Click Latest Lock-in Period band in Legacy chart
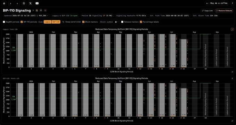This screenshot has height=125, width=236. pyautogui.click(x=217, y=51)
